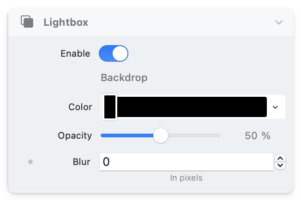This screenshot has width=301, height=200.
Task: Click the 50 % opacity value
Action: coord(257,135)
